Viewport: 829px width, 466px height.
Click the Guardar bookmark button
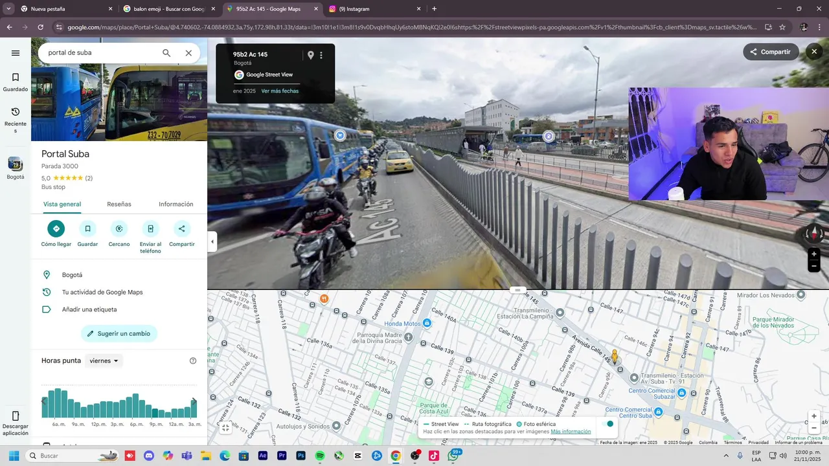click(x=87, y=234)
